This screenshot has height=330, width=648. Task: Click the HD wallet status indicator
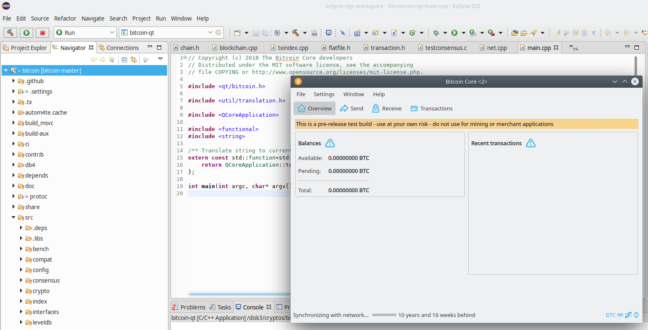620,315
